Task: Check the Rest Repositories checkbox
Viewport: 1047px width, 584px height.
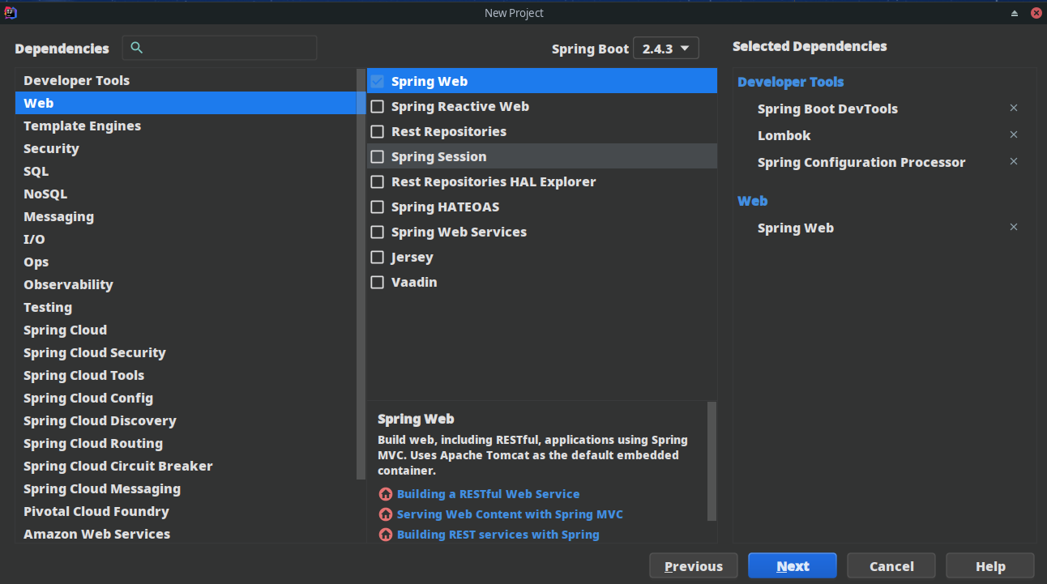Action: pyautogui.click(x=377, y=131)
